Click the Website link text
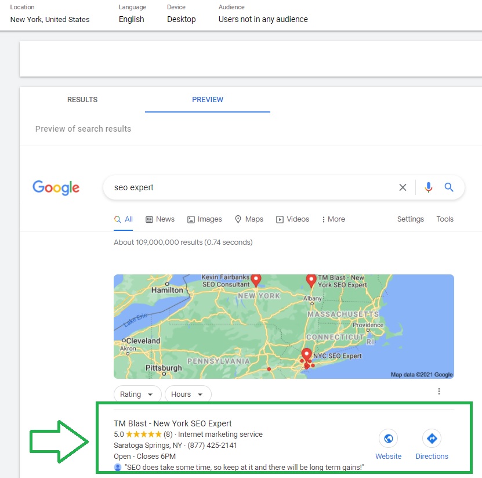Image resolution: width=482 pixels, height=478 pixels. click(x=389, y=456)
